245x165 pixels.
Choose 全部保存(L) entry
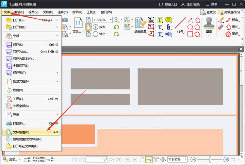click(x=32, y=66)
